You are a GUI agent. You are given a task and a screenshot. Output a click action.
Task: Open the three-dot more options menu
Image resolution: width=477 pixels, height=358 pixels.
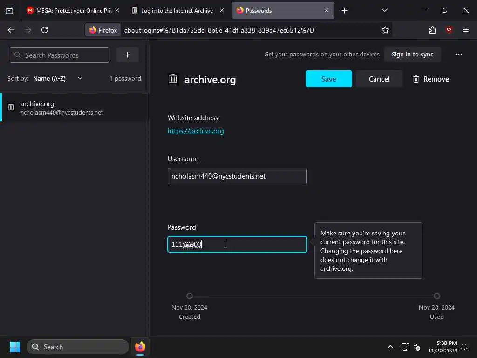(x=458, y=55)
